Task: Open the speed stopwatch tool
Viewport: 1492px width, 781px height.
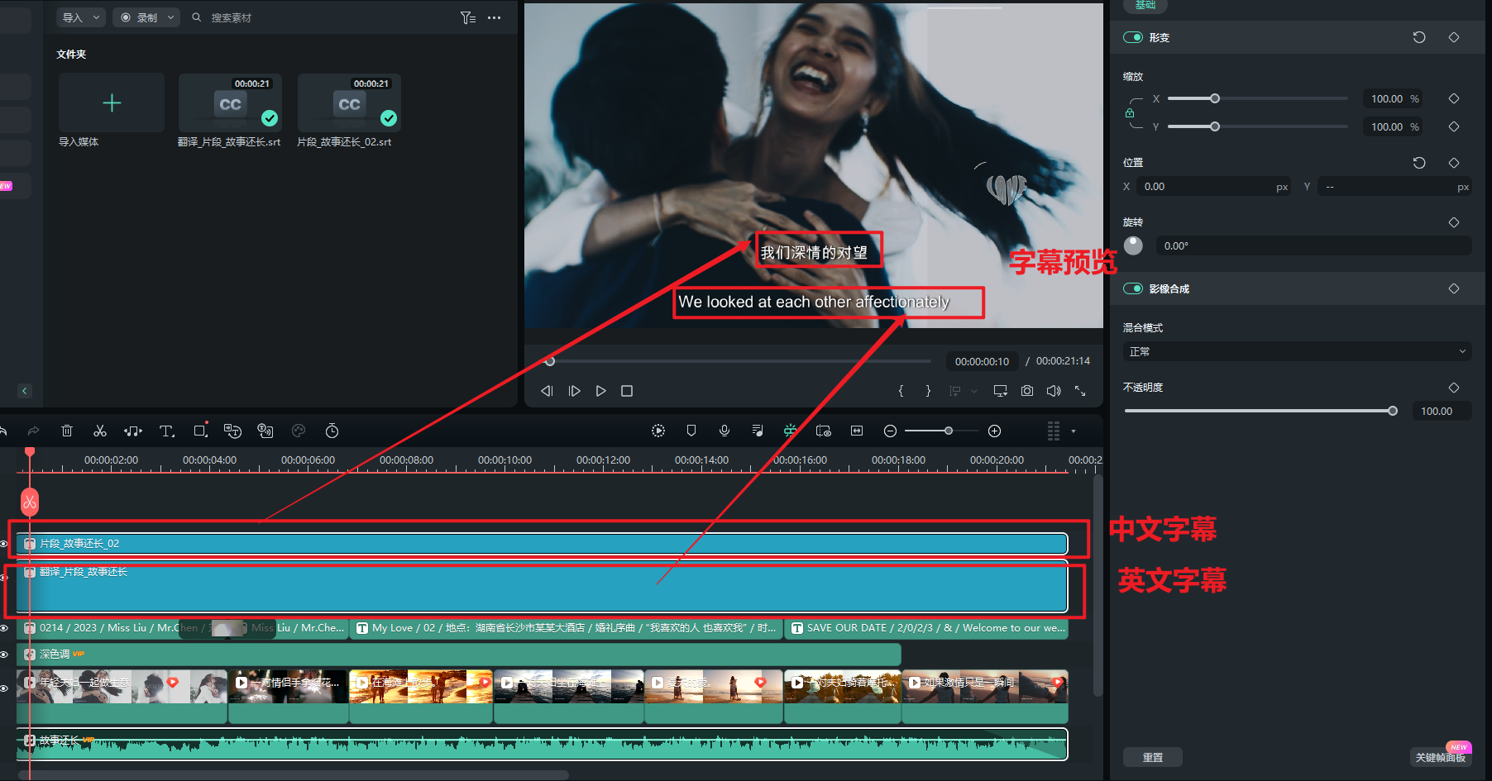Action: coord(332,431)
